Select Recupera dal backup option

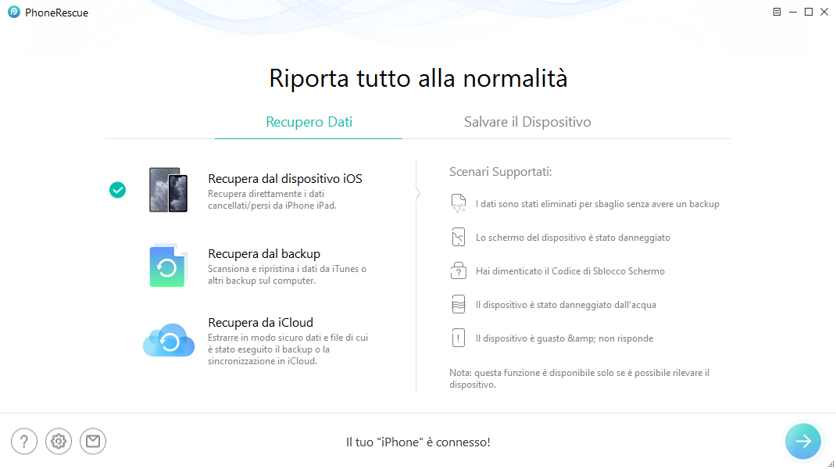click(264, 254)
